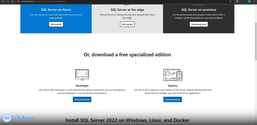Screen dimensions: 257x125
Task: Open the browser three-dot menu
Action: coord(254,1)
